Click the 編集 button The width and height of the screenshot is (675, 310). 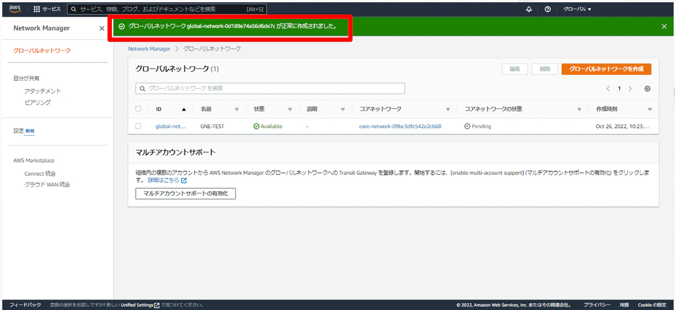click(x=515, y=69)
